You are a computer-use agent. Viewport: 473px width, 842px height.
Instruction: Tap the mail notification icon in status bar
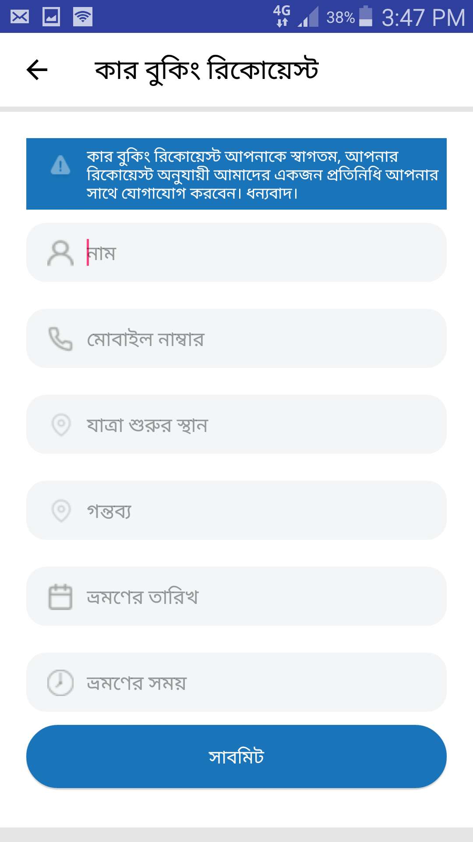coord(20,17)
